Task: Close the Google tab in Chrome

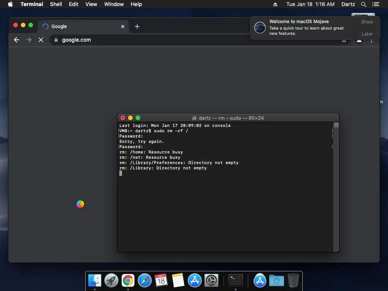Action: tap(123, 27)
